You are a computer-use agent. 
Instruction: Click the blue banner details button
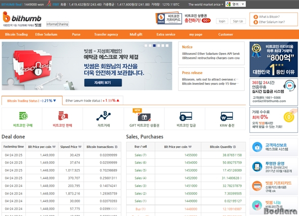103,83
